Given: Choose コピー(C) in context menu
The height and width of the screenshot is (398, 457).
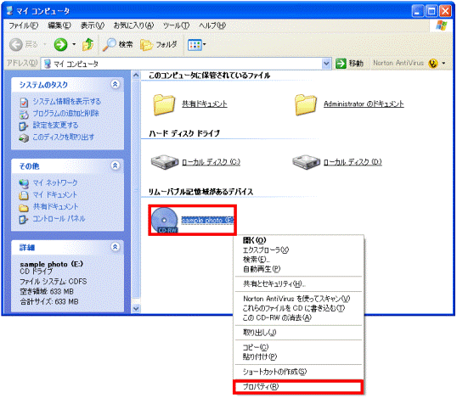Looking at the screenshot, I should tap(298, 347).
